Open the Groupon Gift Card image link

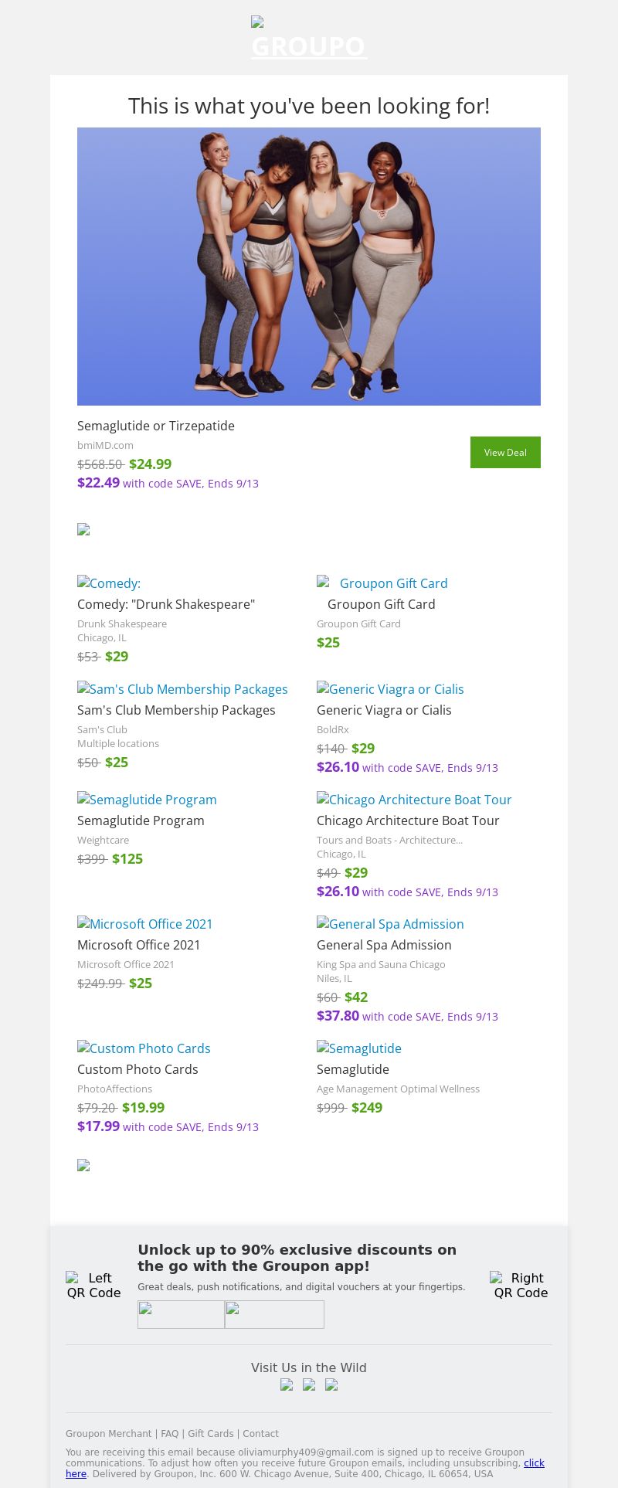point(382,583)
